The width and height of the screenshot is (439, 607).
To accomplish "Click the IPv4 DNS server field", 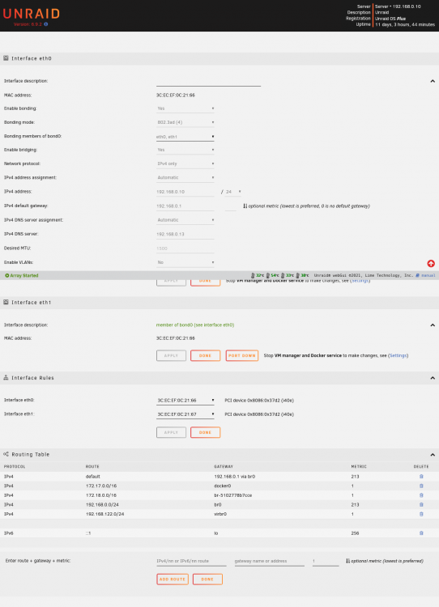I will [x=185, y=234].
